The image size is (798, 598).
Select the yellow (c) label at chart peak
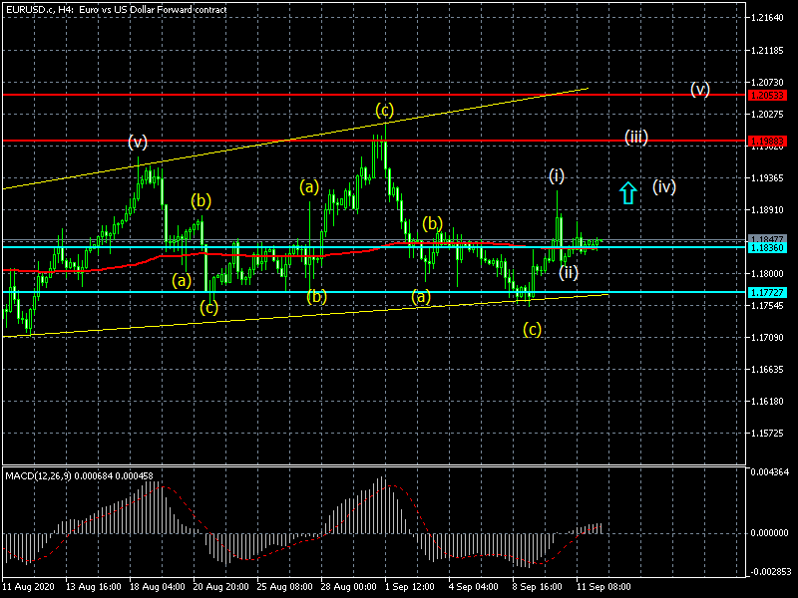pyautogui.click(x=384, y=109)
